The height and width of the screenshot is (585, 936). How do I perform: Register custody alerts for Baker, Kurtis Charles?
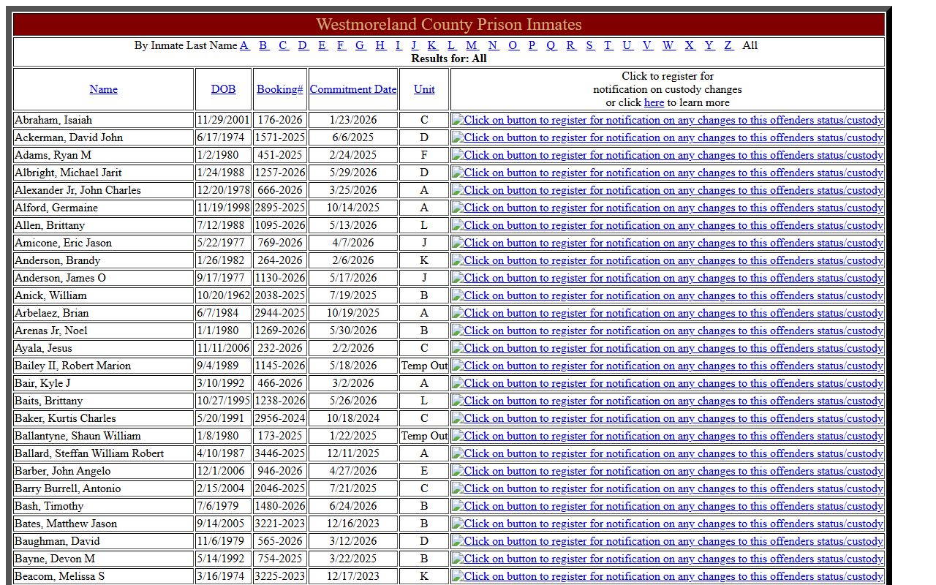point(667,418)
